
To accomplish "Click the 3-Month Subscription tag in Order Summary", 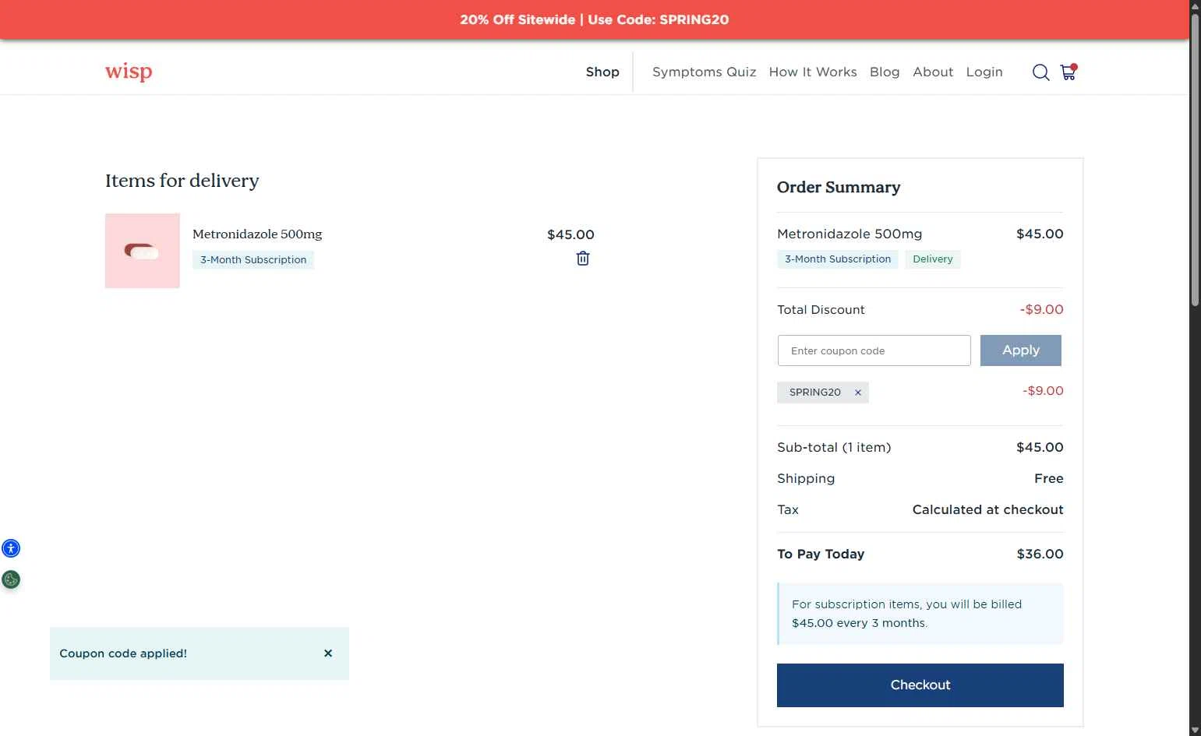I will pos(838,259).
